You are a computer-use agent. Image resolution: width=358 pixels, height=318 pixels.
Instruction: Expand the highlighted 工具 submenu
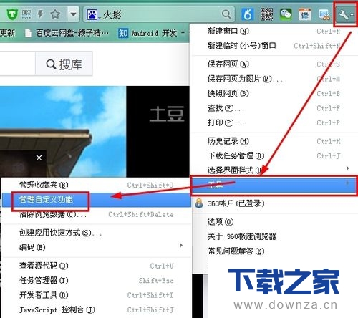click(274, 185)
